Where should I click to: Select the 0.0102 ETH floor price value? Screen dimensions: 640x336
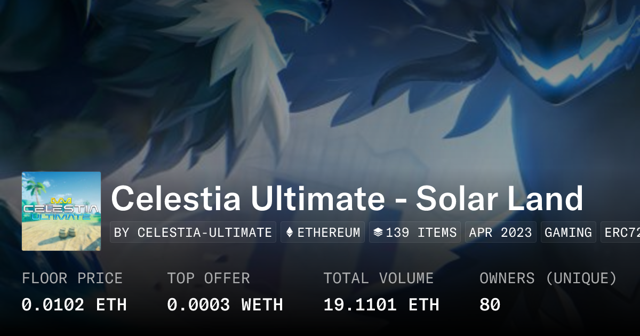(74, 305)
